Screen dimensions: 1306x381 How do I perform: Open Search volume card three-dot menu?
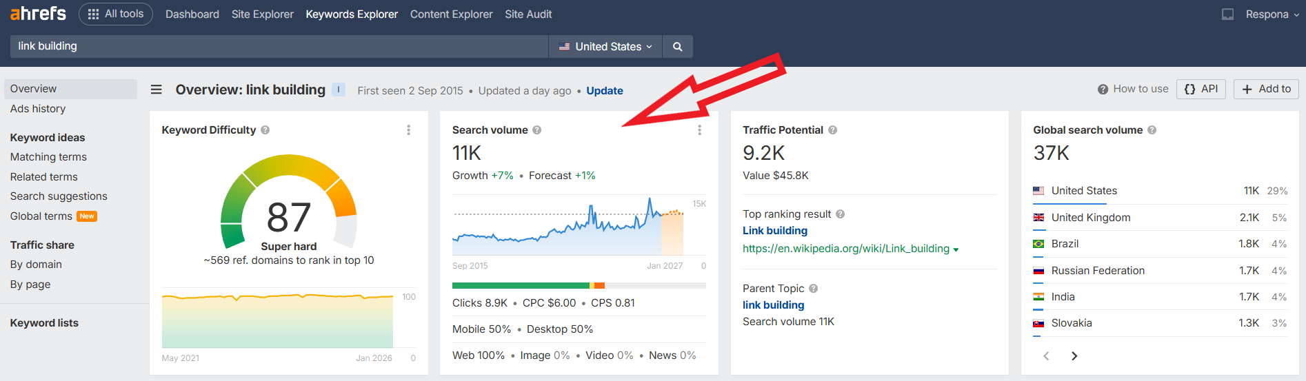coord(700,130)
